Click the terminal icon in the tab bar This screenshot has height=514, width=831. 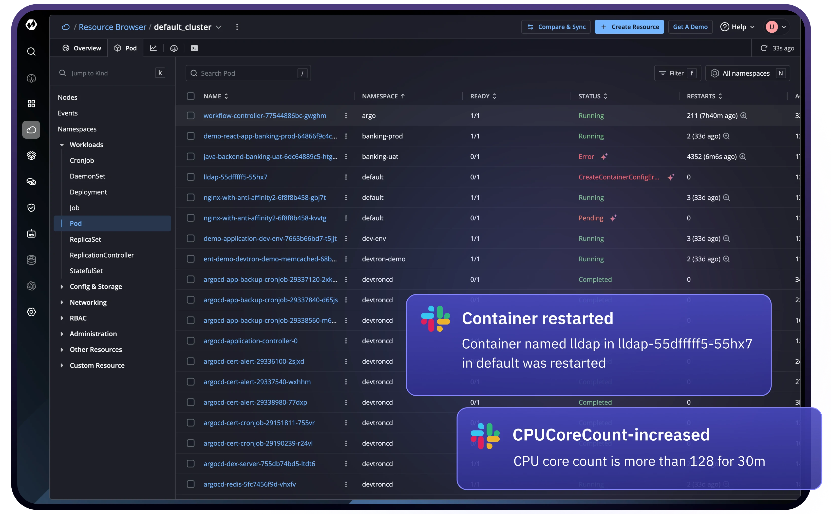(194, 48)
